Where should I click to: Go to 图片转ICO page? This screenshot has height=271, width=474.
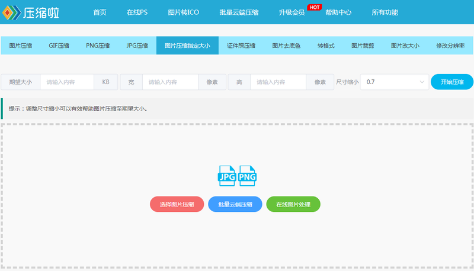click(184, 12)
